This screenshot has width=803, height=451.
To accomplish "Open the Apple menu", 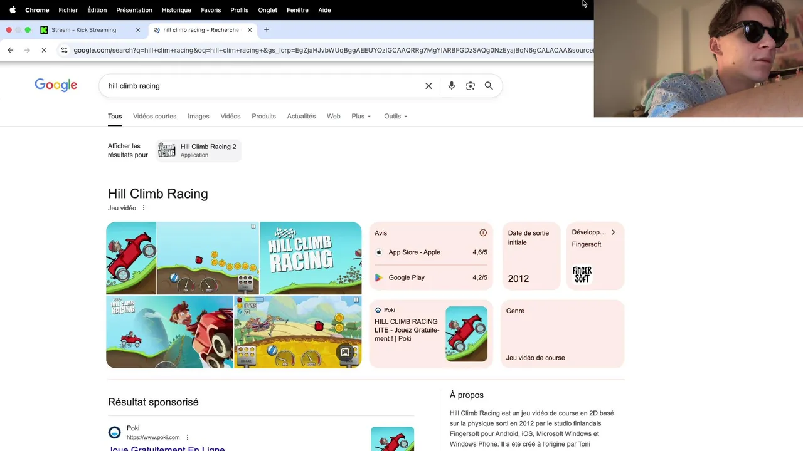I will 13,10.
